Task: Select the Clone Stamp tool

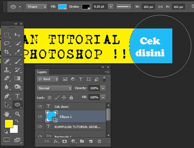Action: 7,70
